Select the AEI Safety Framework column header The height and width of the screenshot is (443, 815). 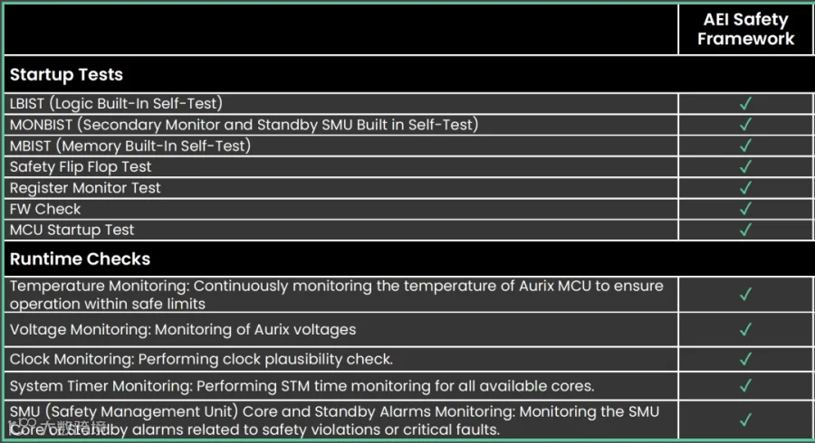(745, 29)
